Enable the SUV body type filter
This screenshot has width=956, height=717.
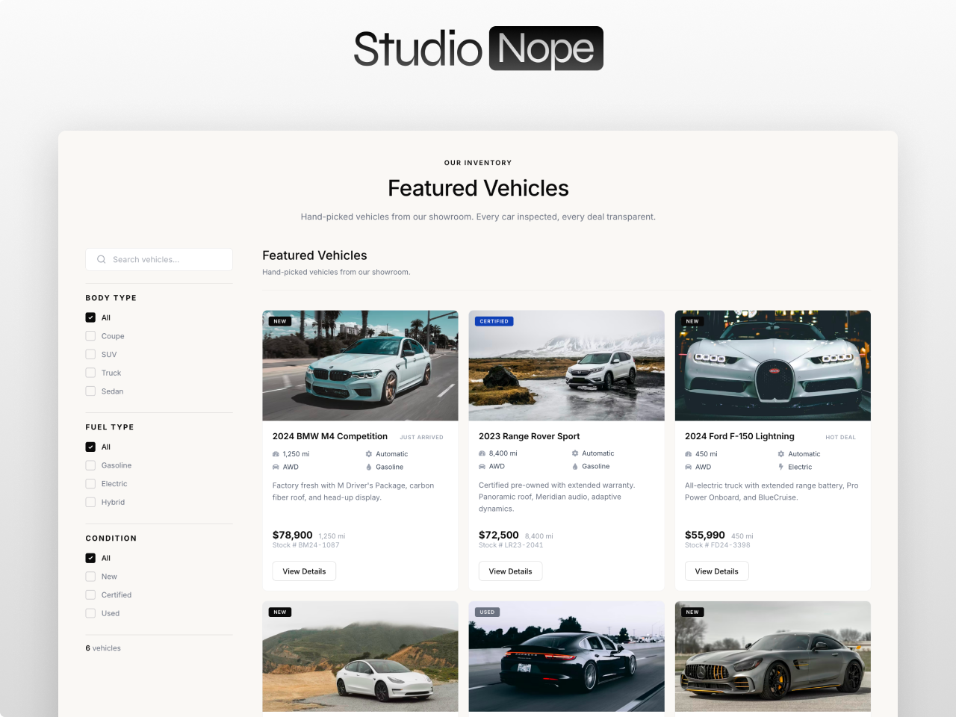coord(90,354)
